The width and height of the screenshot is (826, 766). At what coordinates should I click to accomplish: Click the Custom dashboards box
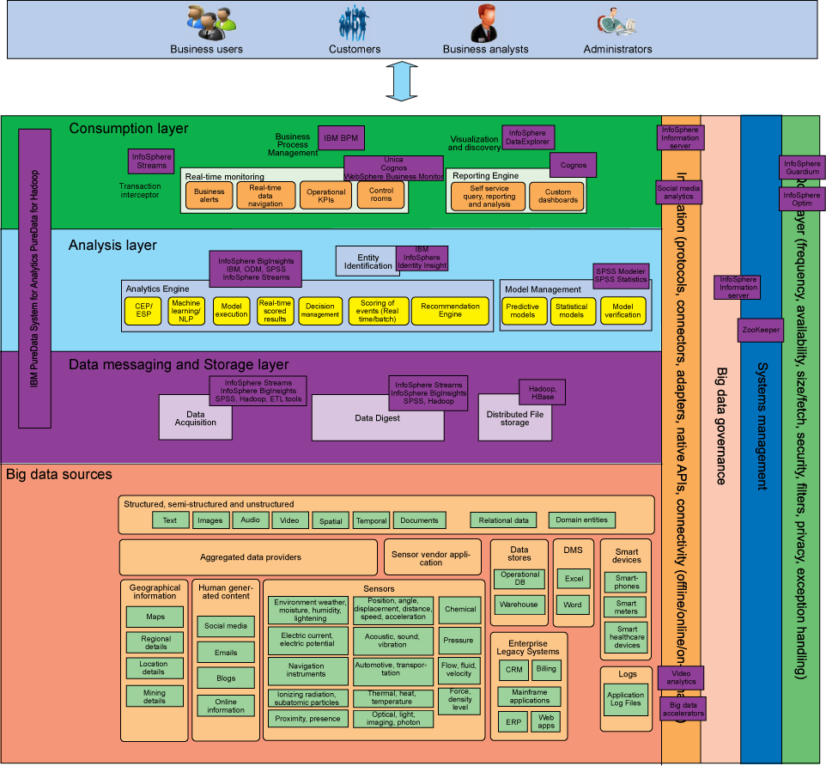click(x=558, y=196)
